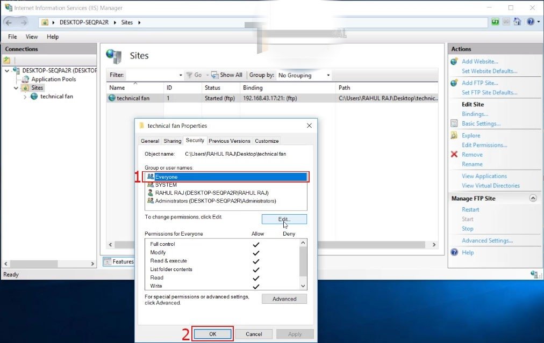Click the green refresh icon in address bar
The width and height of the screenshot is (544, 343).
pos(495,22)
